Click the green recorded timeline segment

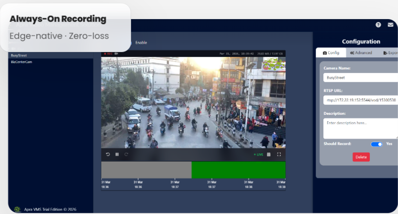coord(238,170)
